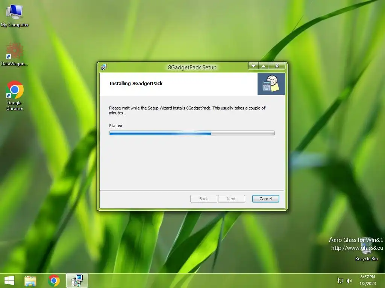Click the greyed-out Back button in Setup
Screen dimensions: 385x288
(x=203, y=199)
